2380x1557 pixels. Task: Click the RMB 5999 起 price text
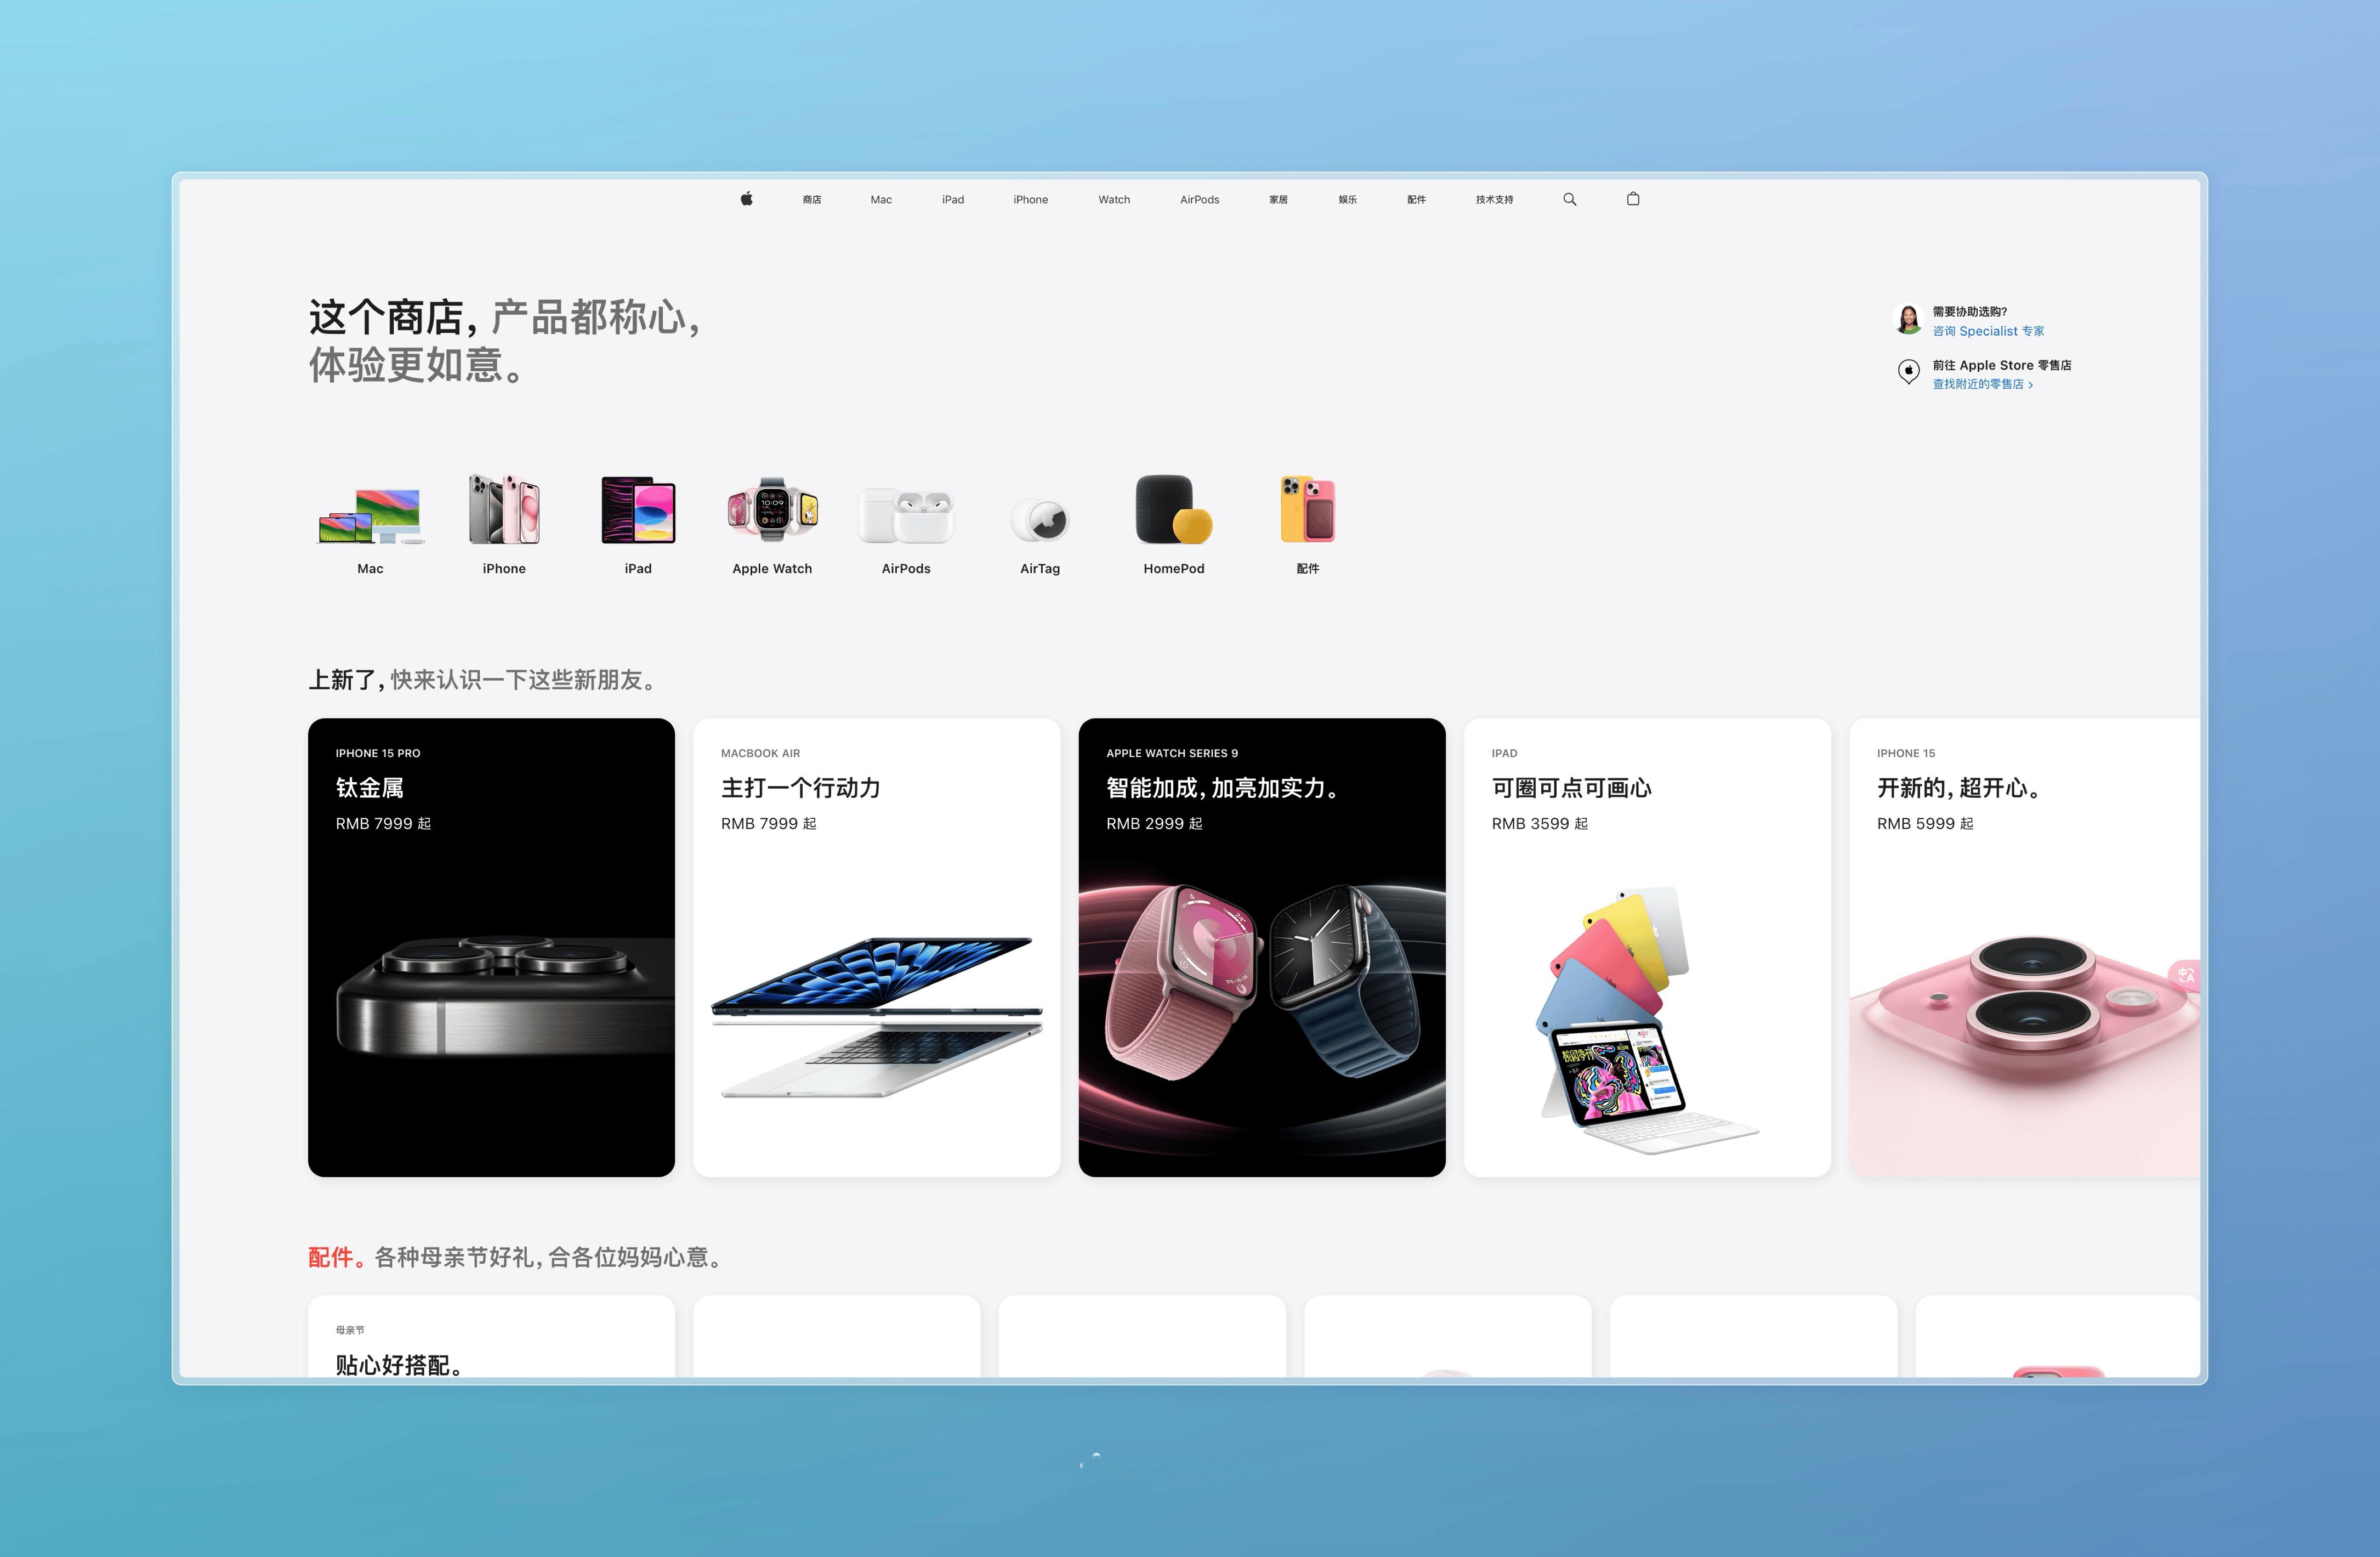click(1925, 823)
